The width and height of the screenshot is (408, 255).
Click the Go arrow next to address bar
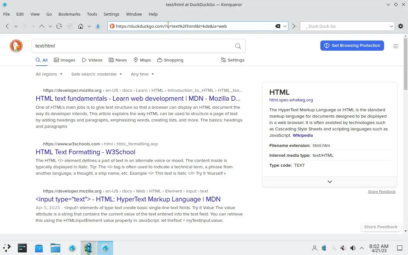(x=294, y=26)
